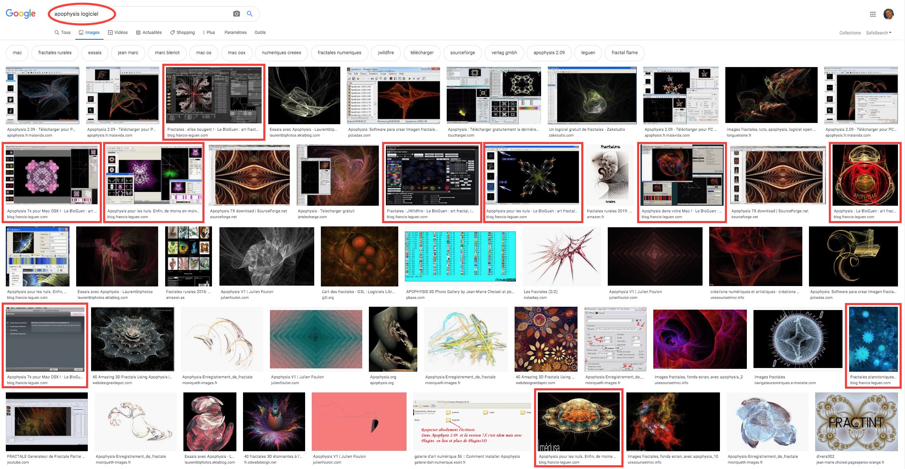Open the user account avatar
The image size is (905, 469).
pyautogui.click(x=888, y=14)
